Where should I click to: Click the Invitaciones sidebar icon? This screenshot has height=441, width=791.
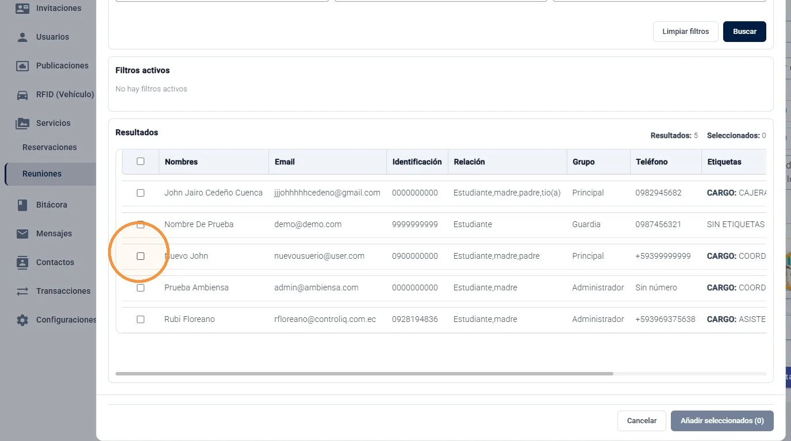(22, 9)
